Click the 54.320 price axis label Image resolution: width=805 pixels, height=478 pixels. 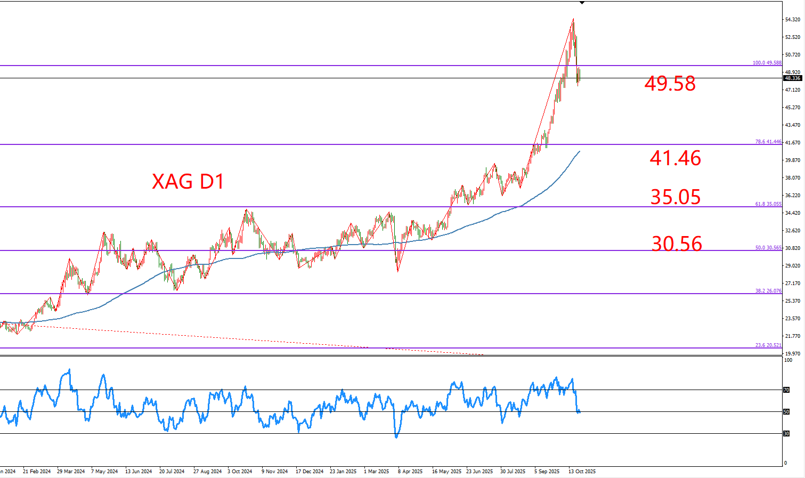click(x=792, y=20)
